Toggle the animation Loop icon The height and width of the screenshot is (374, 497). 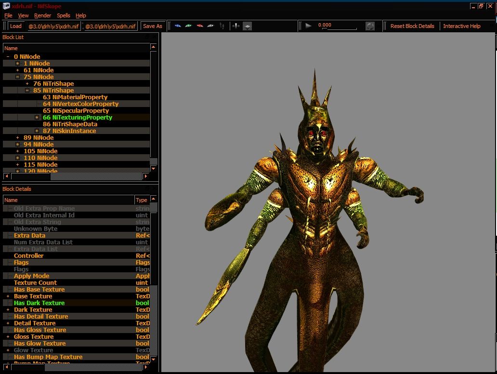(x=370, y=26)
